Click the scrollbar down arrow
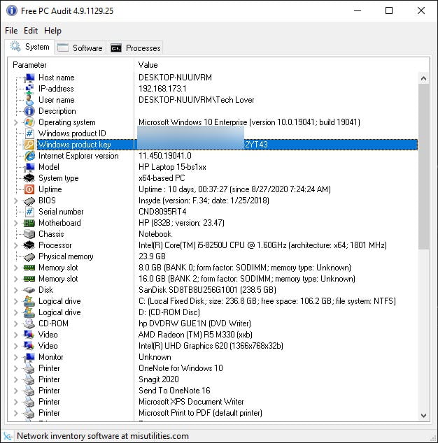438x443 pixels. click(423, 415)
